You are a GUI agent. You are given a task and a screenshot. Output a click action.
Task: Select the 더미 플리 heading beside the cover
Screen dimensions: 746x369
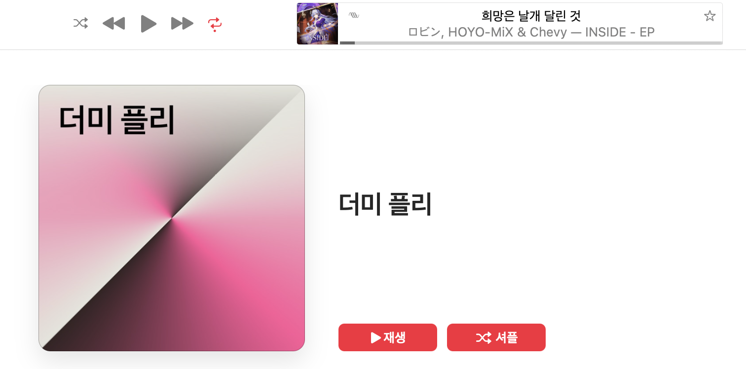(x=385, y=205)
